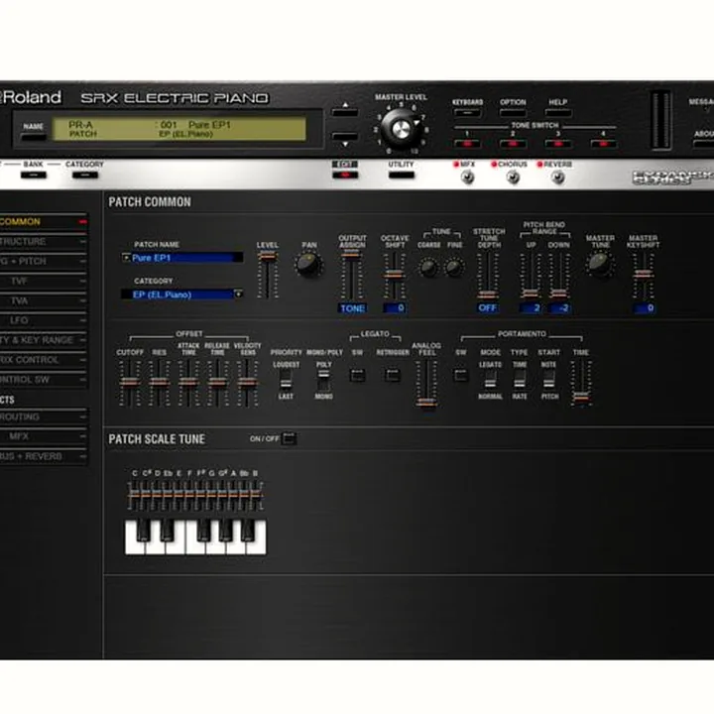Image resolution: width=714 pixels, height=714 pixels.
Task: Click the patch up arrow button
Action: tap(345, 111)
